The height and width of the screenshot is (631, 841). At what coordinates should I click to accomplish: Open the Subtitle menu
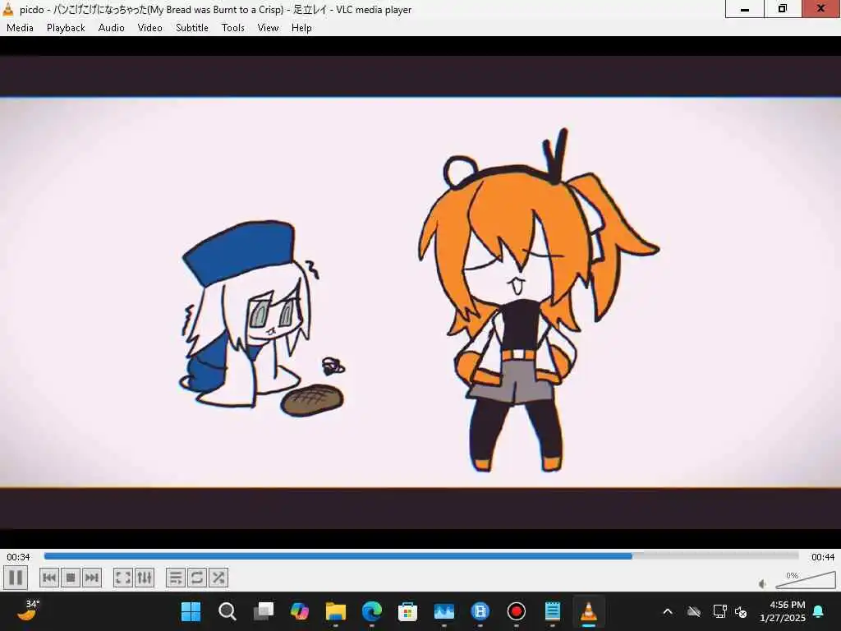191,28
